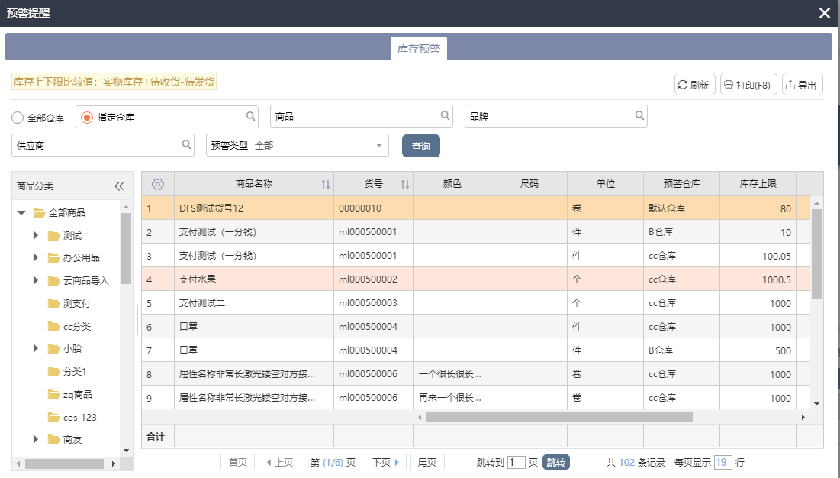Click the 跳转到 page number input field
The width and height of the screenshot is (840, 478).
pyautogui.click(x=517, y=462)
